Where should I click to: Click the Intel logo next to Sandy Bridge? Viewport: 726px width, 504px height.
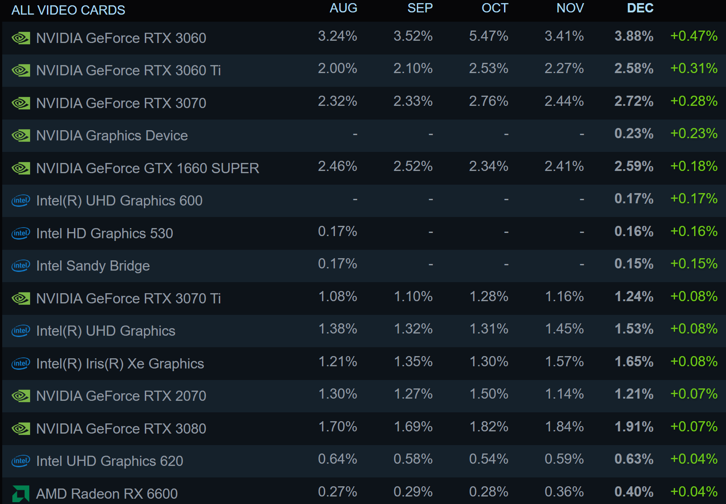click(21, 266)
